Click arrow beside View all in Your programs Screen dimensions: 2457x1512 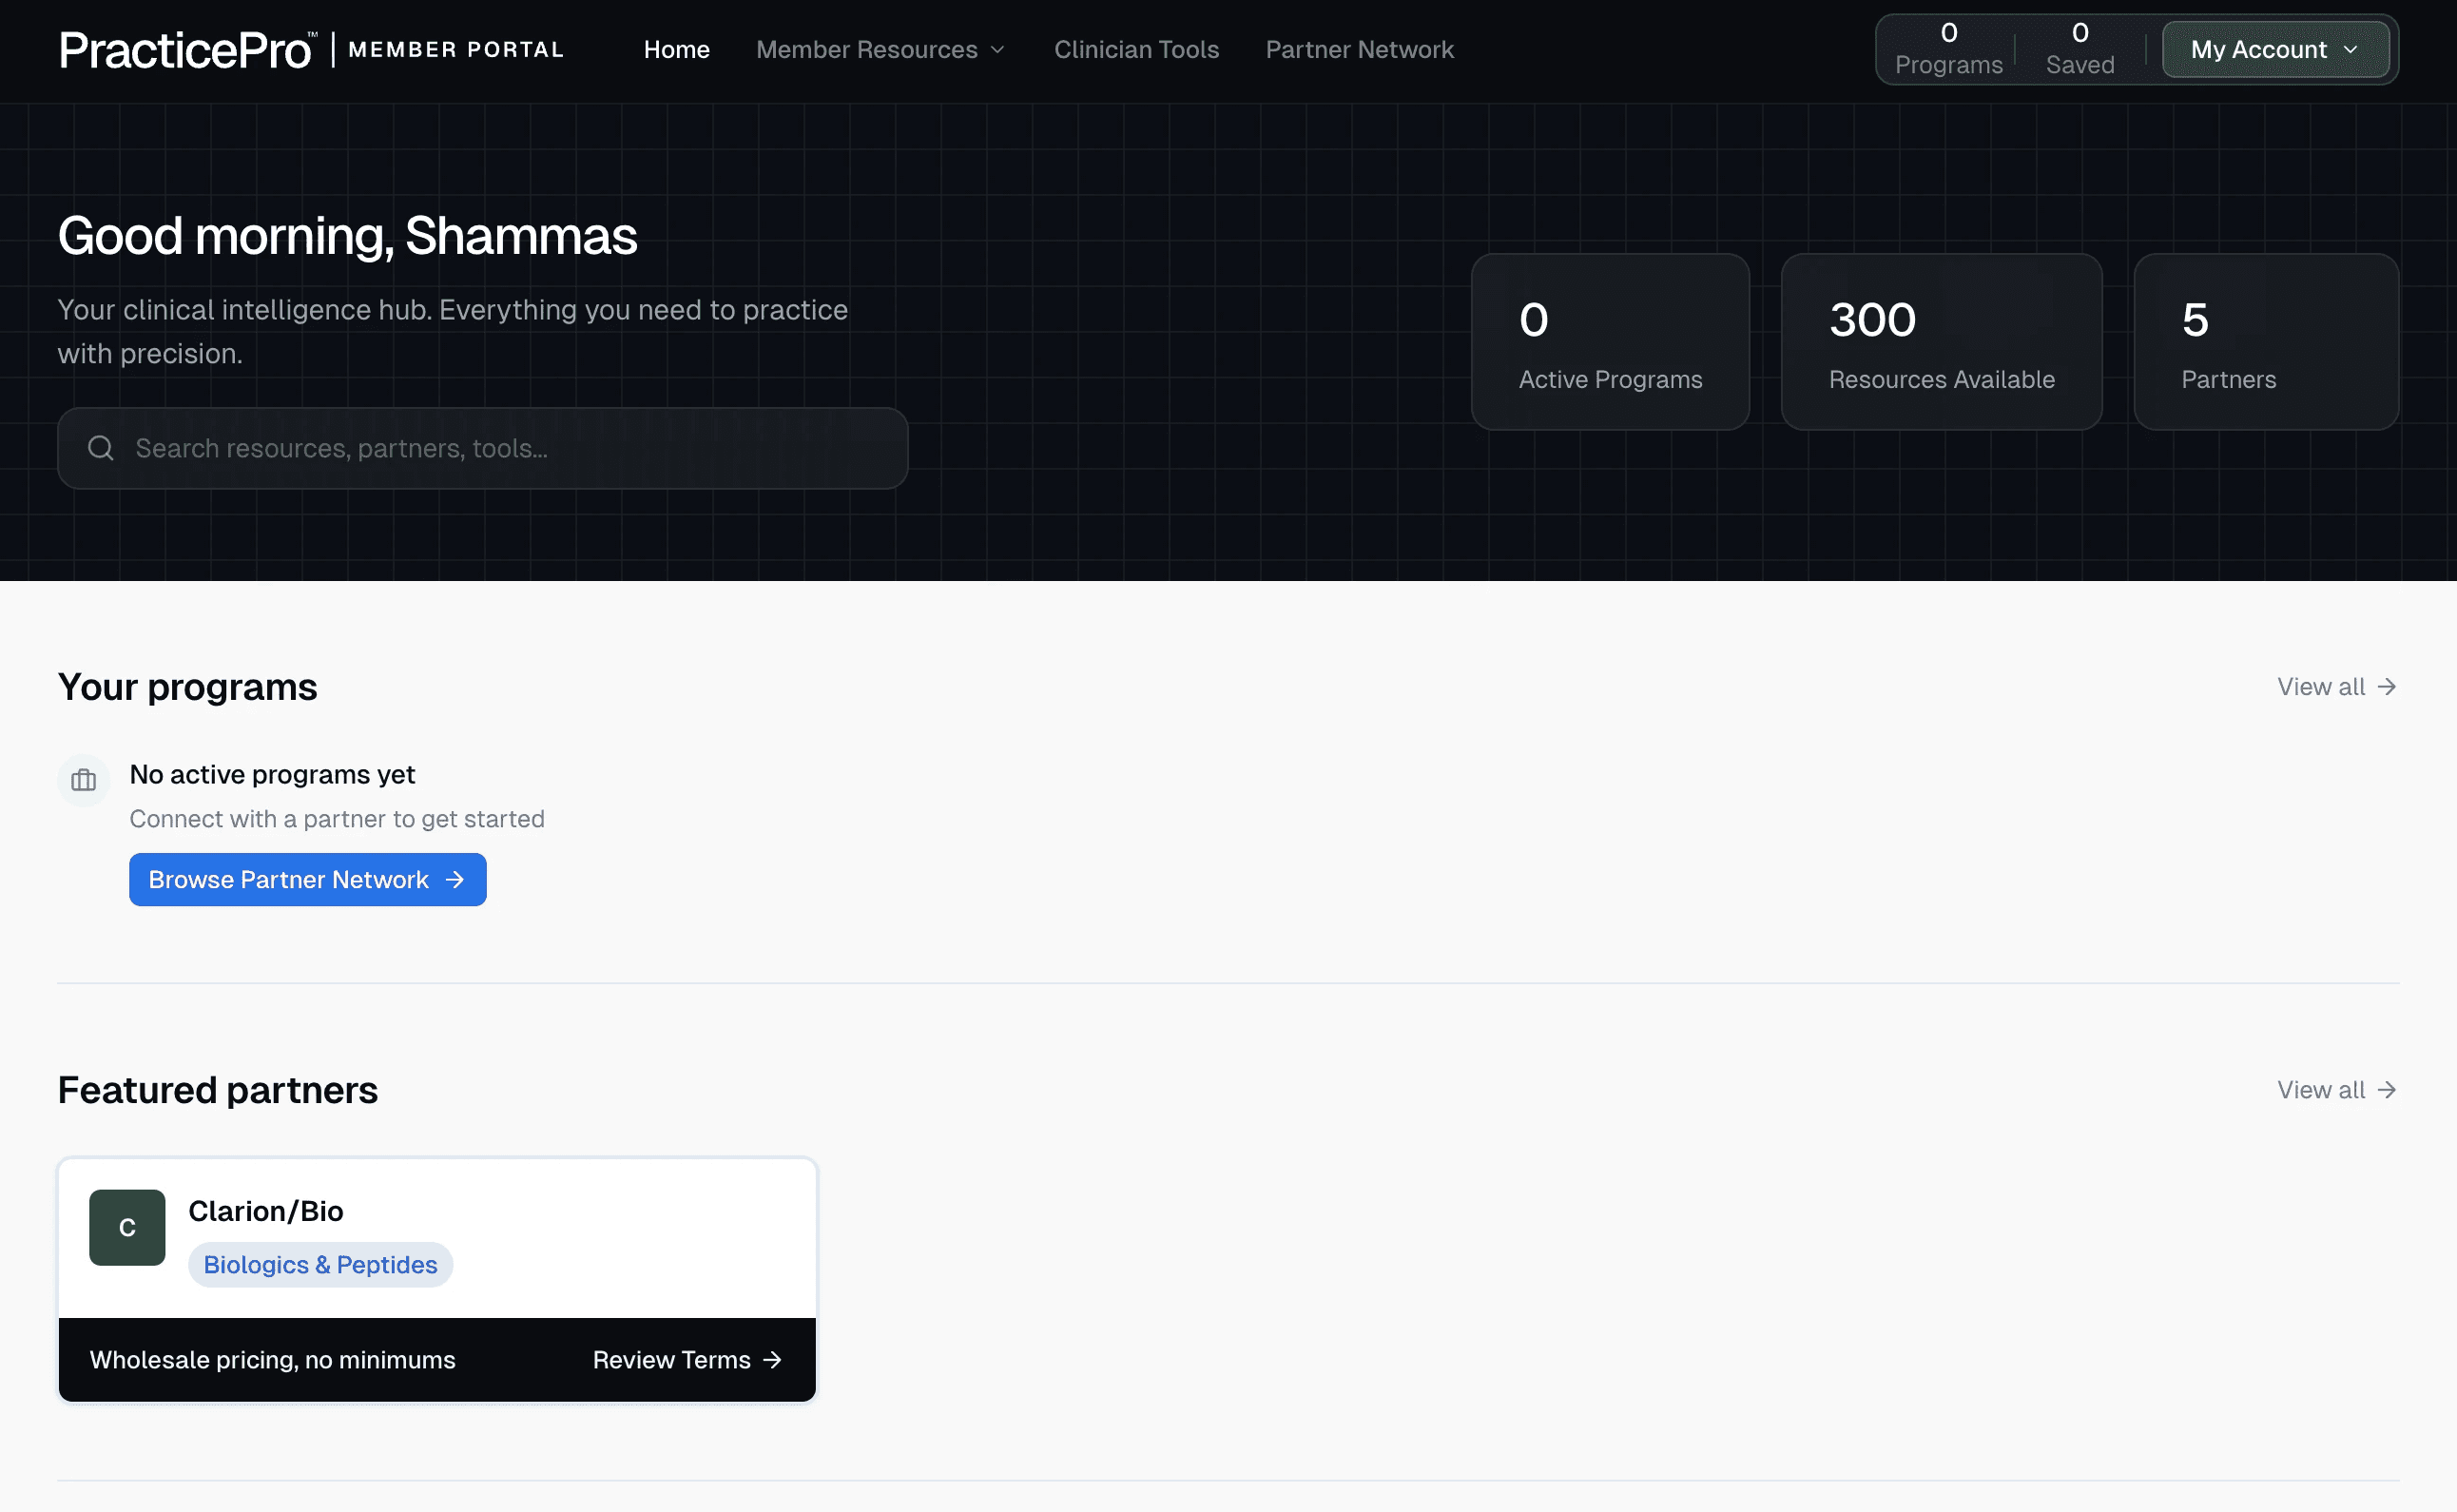point(2387,687)
